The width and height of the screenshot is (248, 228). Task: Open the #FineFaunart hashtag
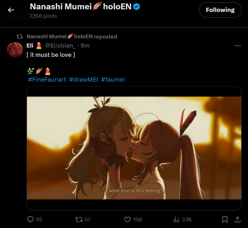(x=47, y=79)
